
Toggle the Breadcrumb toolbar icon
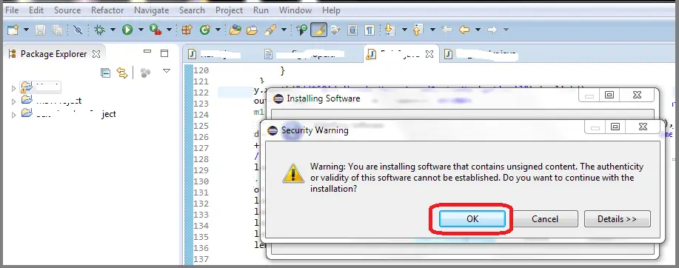click(301, 30)
